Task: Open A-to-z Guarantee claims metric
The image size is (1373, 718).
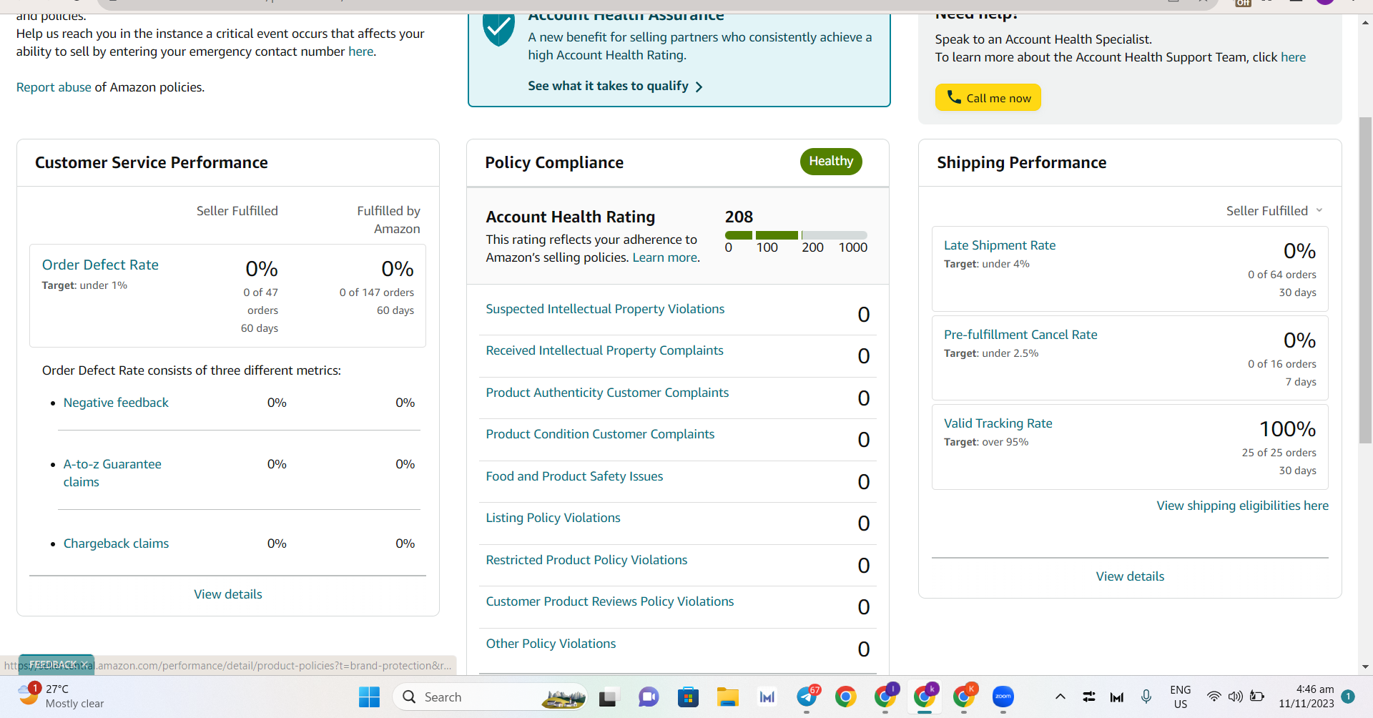Action: pyautogui.click(x=112, y=473)
